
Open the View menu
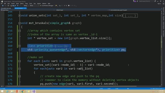click(x=9, y=3)
